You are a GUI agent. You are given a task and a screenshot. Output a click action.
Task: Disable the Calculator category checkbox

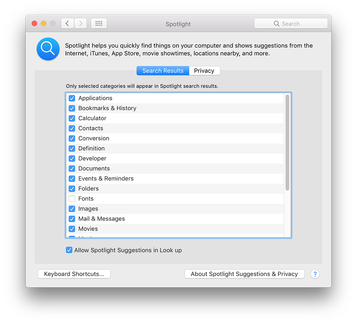(x=72, y=118)
